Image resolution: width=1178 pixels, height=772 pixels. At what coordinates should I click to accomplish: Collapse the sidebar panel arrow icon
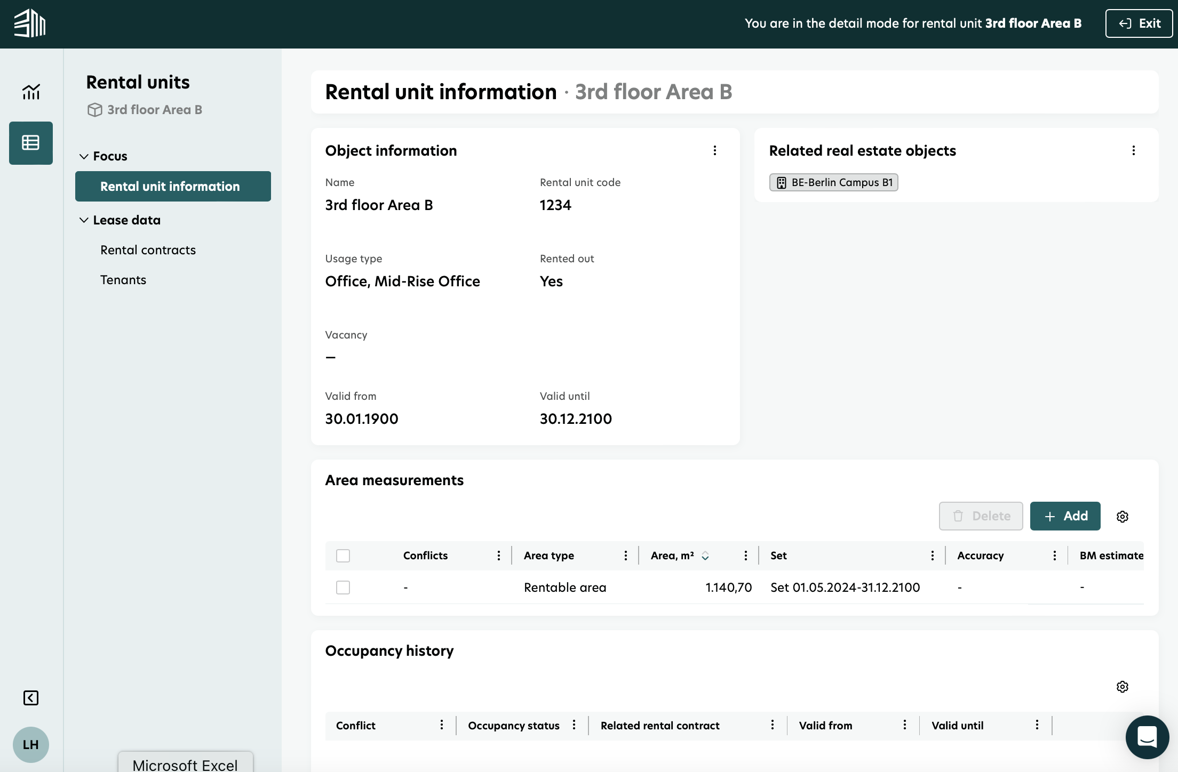(x=31, y=697)
